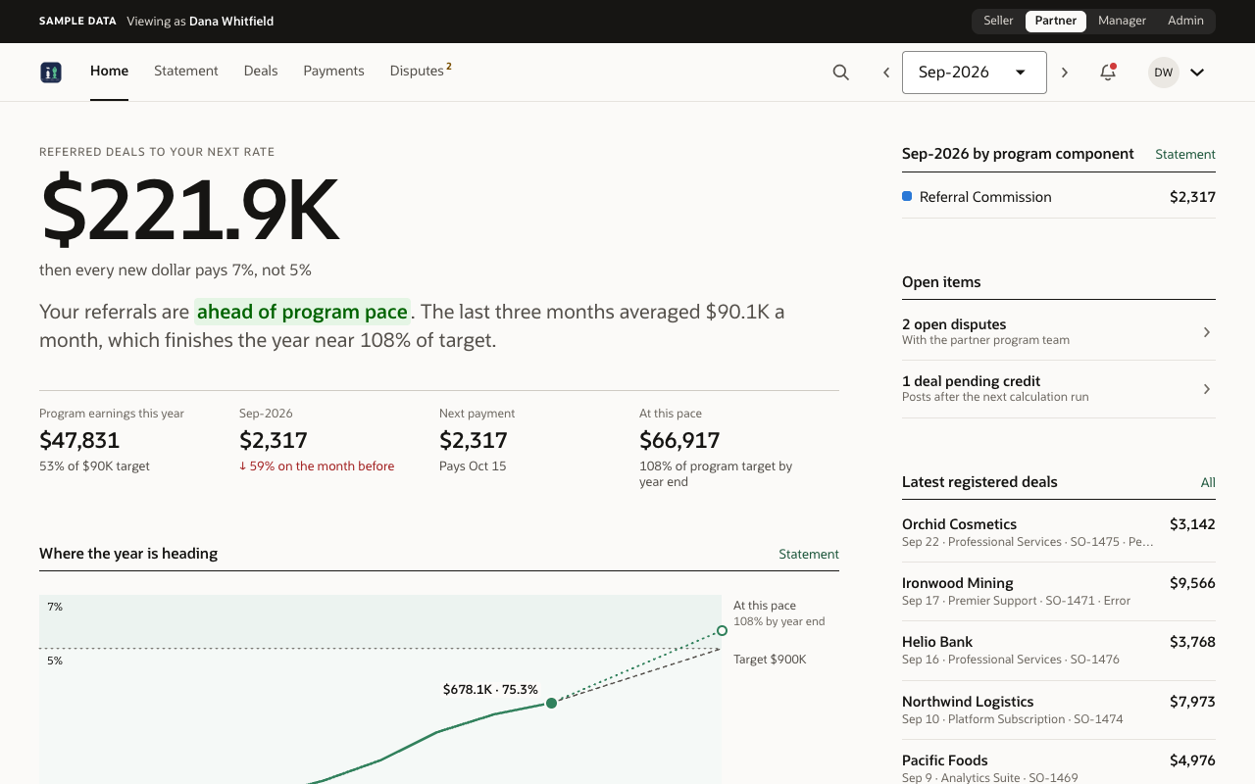Open the Payments tab
Image resolution: width=1255 pixels, height=784 pixels.
tap(333, 71)
